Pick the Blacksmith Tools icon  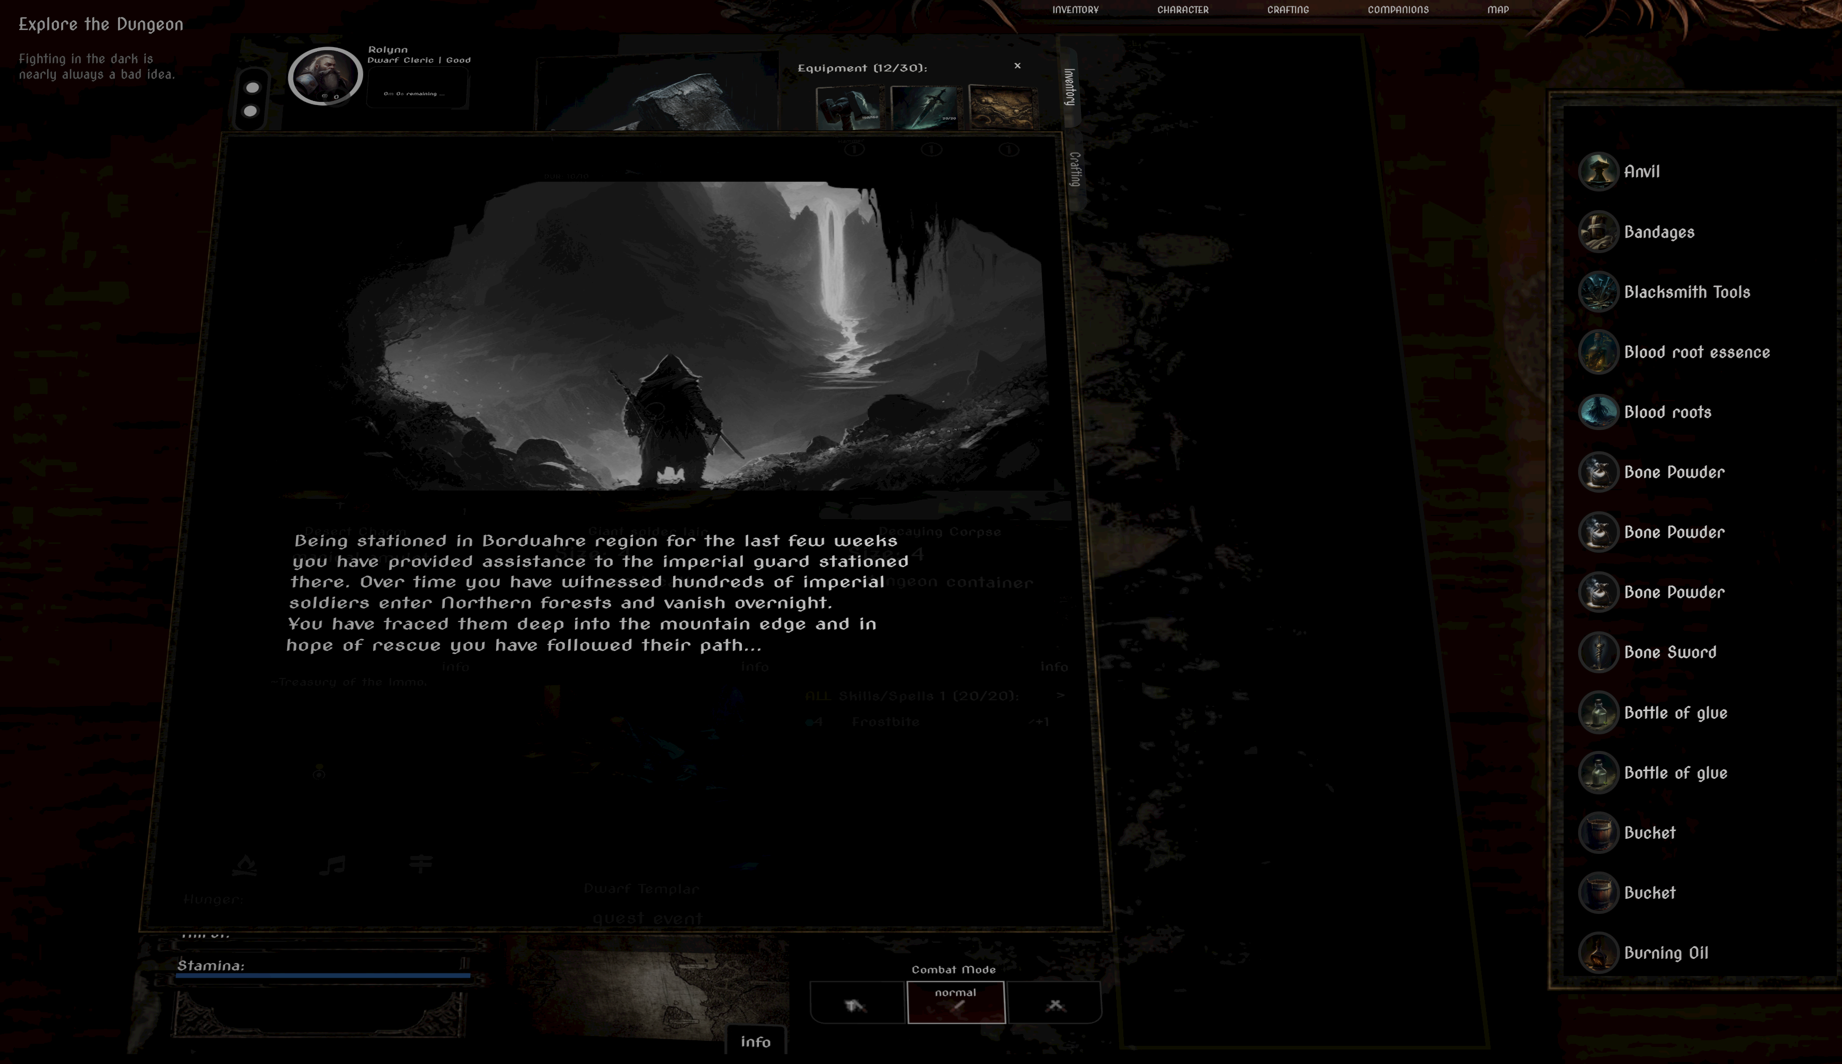pos(1598,291)
